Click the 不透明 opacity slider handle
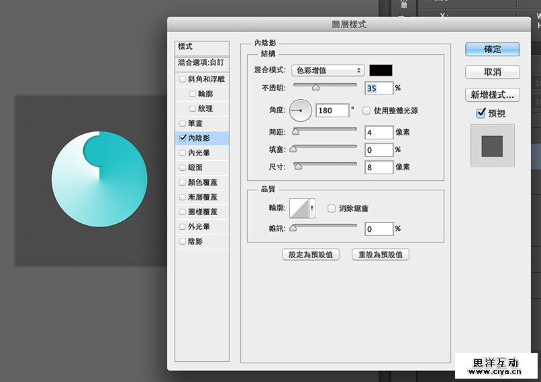Image resolution: width=541 pixels, height=382 pixels. pos(315,88)
